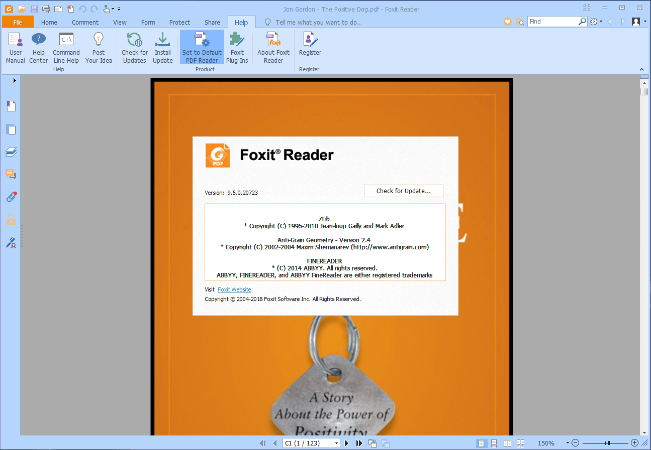Viewport: 651px width, 450px height.
Task: Switch to the Comment tab
Action: [x=85, y=22]
